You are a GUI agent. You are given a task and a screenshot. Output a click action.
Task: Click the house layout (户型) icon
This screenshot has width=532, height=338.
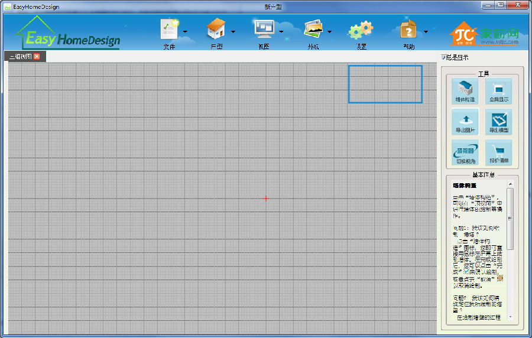click(x=216, y=30)
